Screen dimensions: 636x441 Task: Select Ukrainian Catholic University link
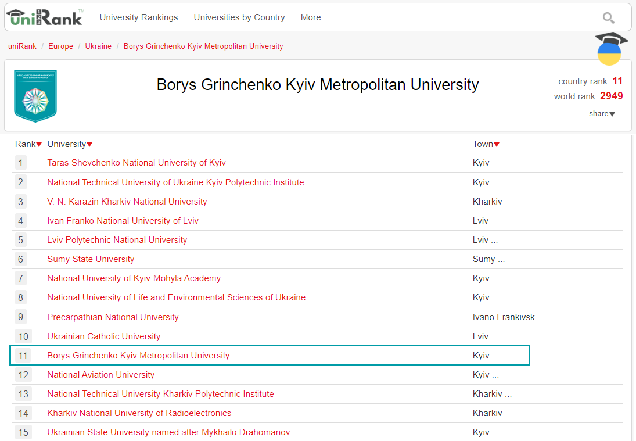[x=104, y=336]
